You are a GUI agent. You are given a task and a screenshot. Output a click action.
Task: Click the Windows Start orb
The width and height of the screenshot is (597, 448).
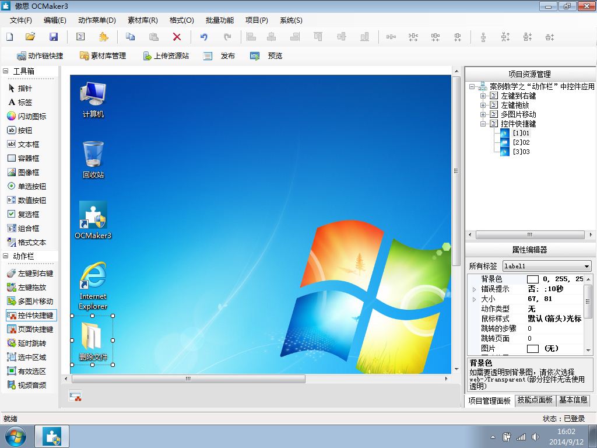(x=15, y=436)
